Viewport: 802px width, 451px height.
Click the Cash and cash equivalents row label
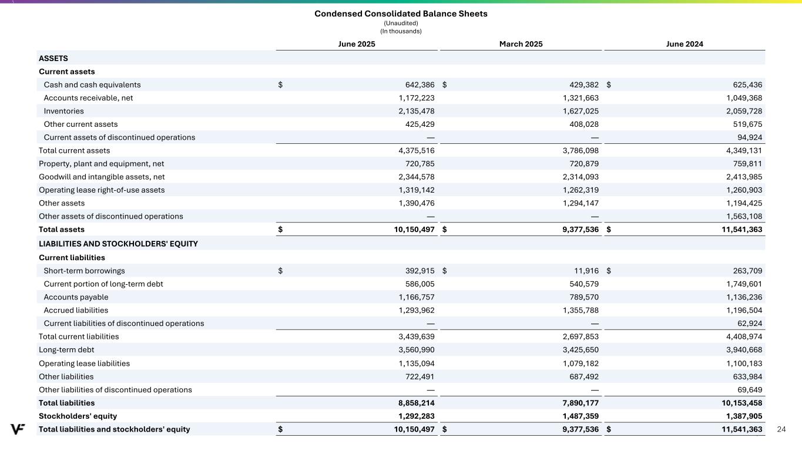pos(92,85)
